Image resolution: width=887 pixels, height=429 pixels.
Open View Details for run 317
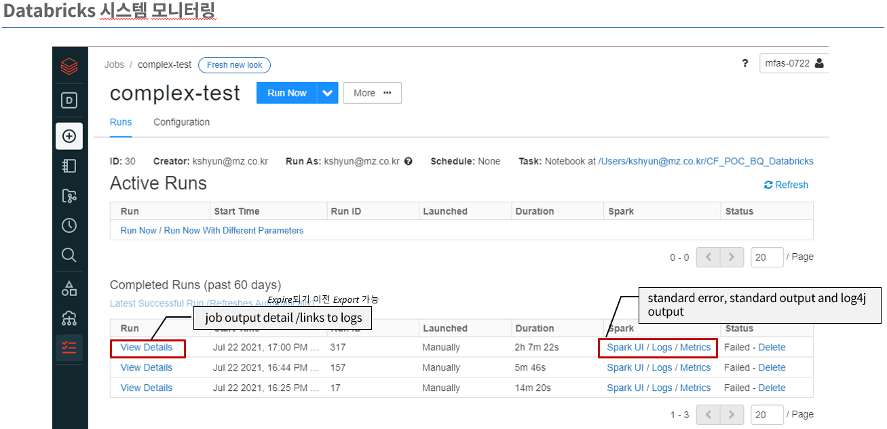(x=147, y=348)
